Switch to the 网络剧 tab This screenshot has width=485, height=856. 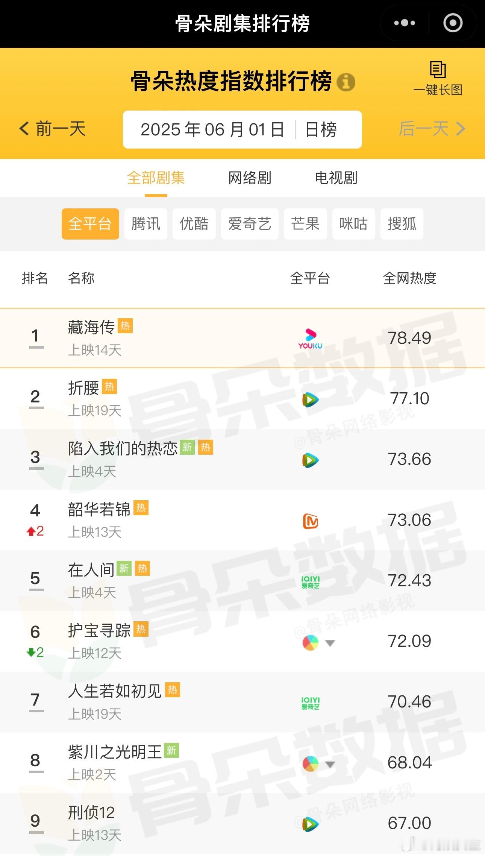(250, 178)
